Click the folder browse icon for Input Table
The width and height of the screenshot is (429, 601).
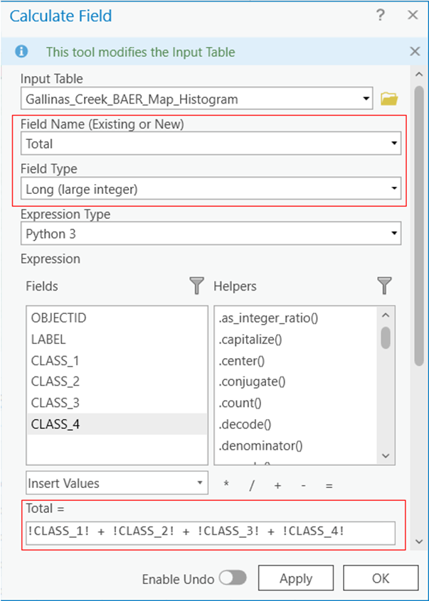(388, 99)
